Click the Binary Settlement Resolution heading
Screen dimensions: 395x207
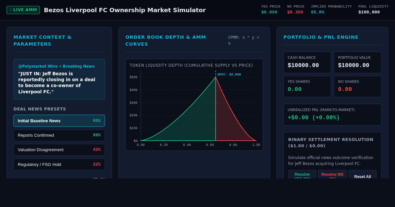tap(331, 143)
